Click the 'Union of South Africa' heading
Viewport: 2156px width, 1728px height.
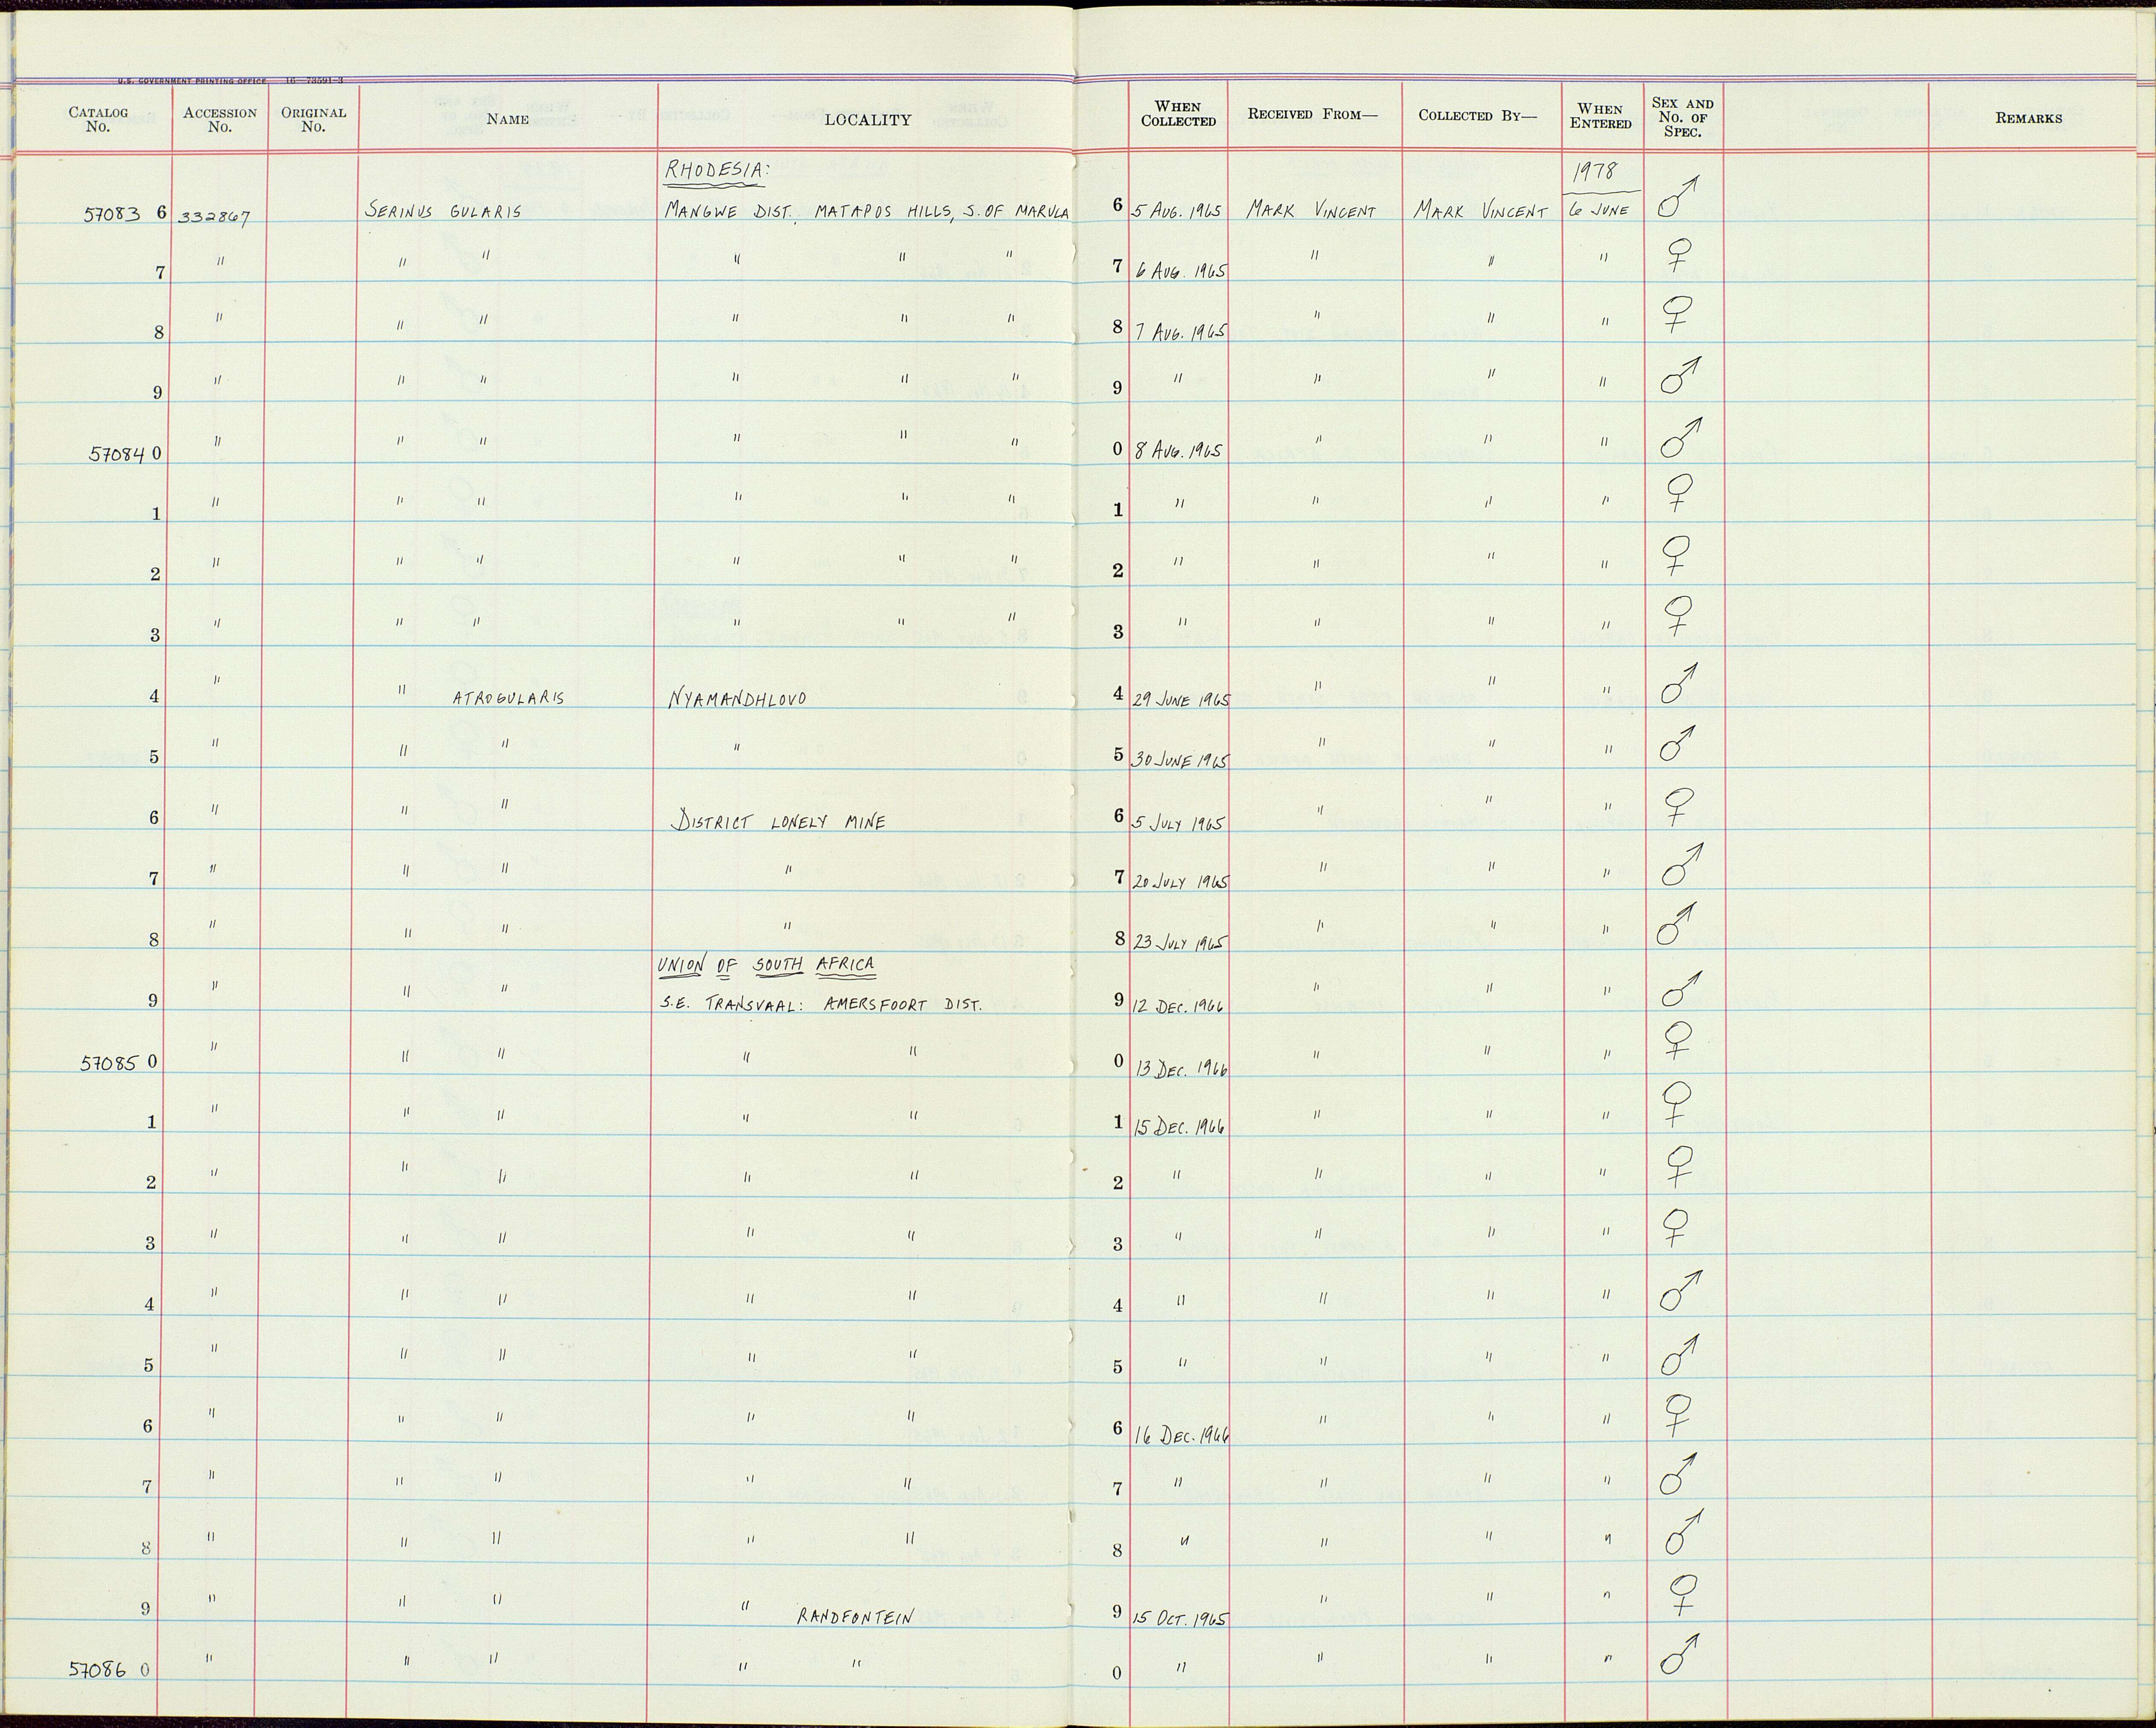tap(766, 965)
